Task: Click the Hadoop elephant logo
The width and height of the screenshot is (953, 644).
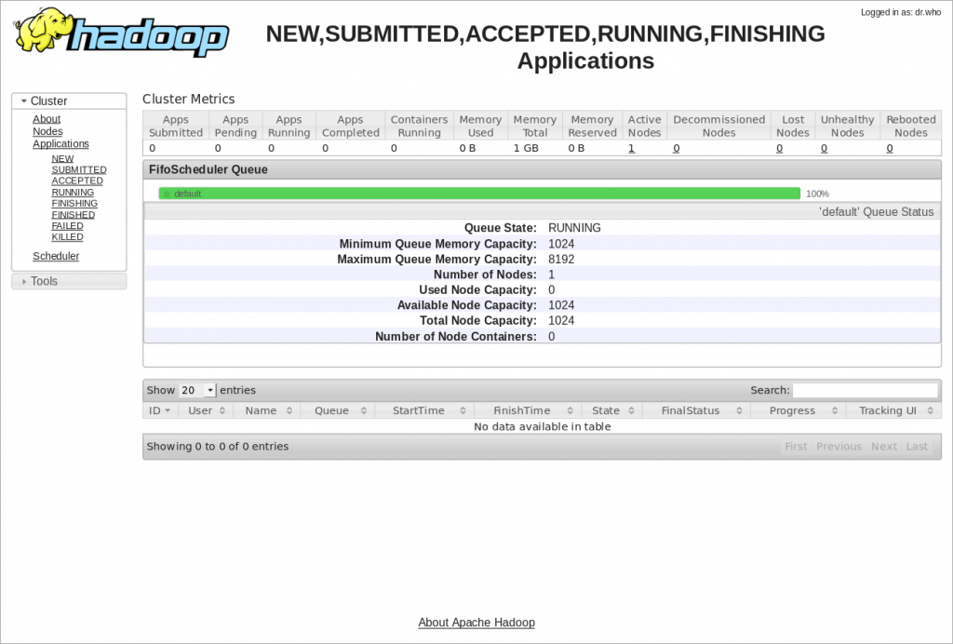Action: [121, 33]
